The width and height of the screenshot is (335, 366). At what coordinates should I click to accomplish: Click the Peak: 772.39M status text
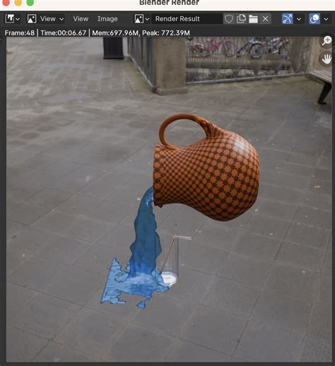pyautogui.click(x=166, y=33)
